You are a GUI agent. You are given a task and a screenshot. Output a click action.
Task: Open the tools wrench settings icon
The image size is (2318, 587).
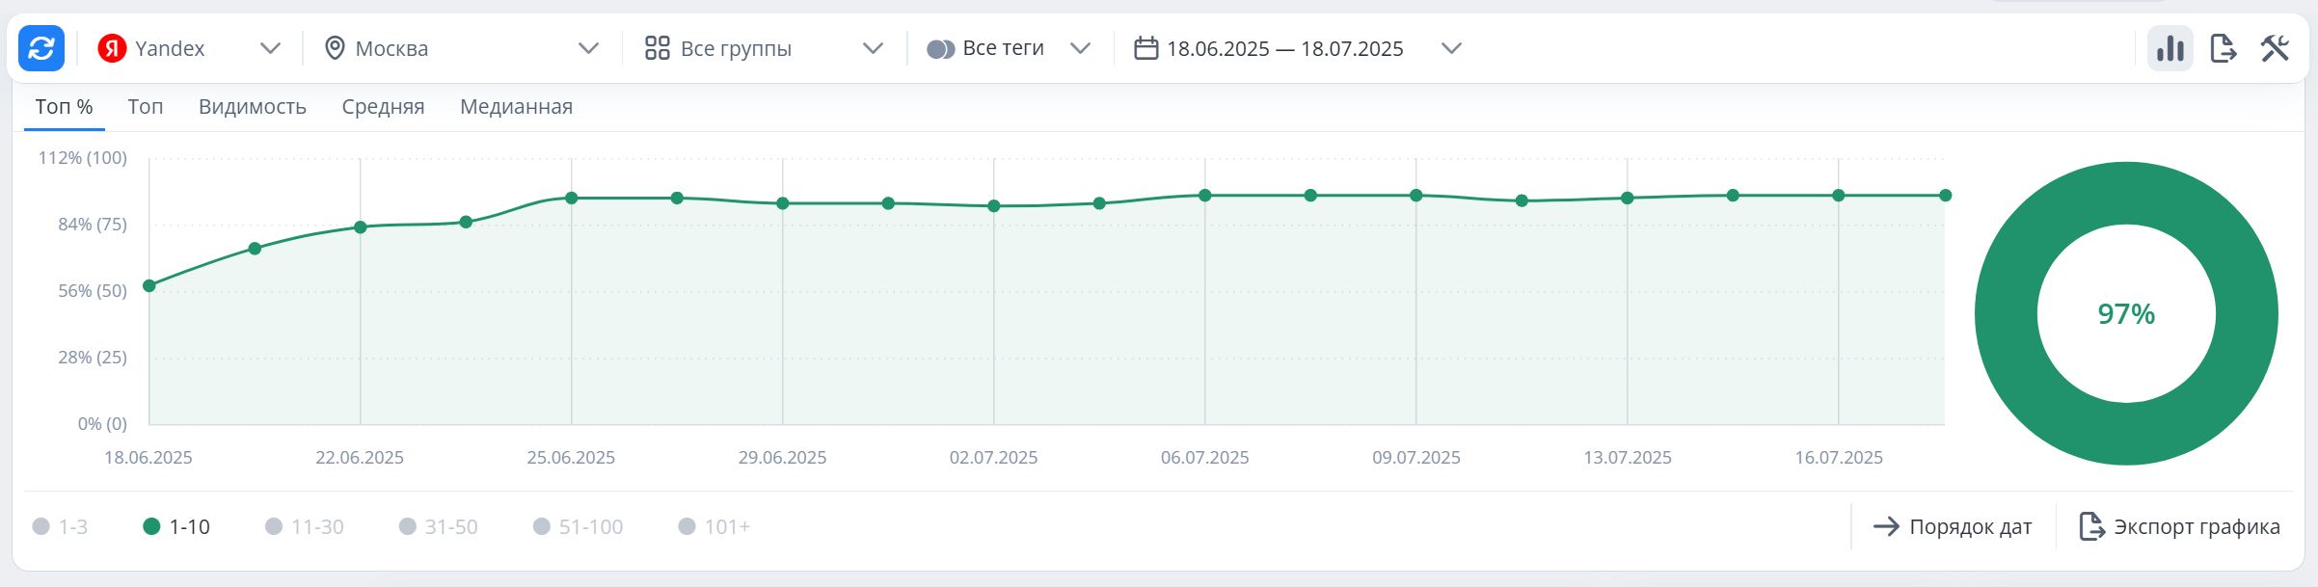(2275, 48)
